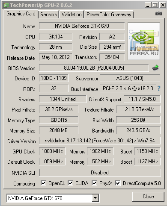Screen dimensions: 167x206
Task: Click the Driver Version label
Action: pyautogui.click(x=21, y=141)
